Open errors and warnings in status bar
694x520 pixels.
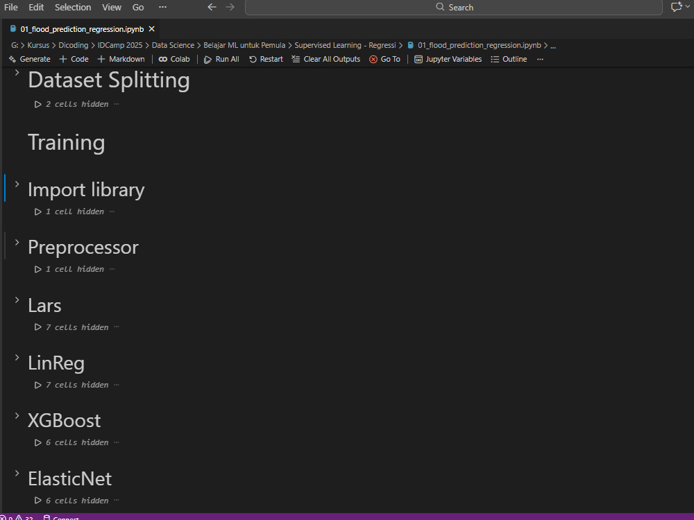click(17, 517)
